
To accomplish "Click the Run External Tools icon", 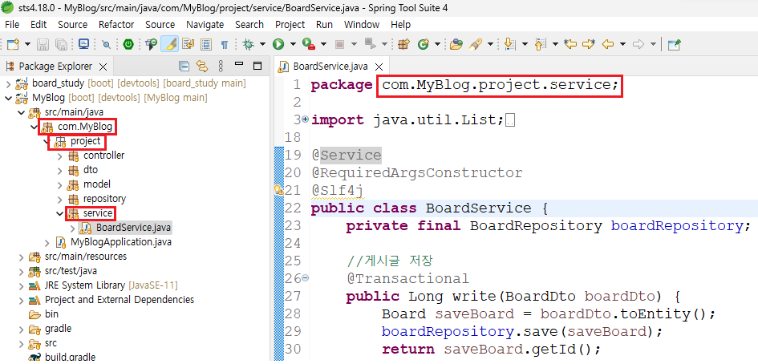I will pyautogui.click(x=309, y=44).
